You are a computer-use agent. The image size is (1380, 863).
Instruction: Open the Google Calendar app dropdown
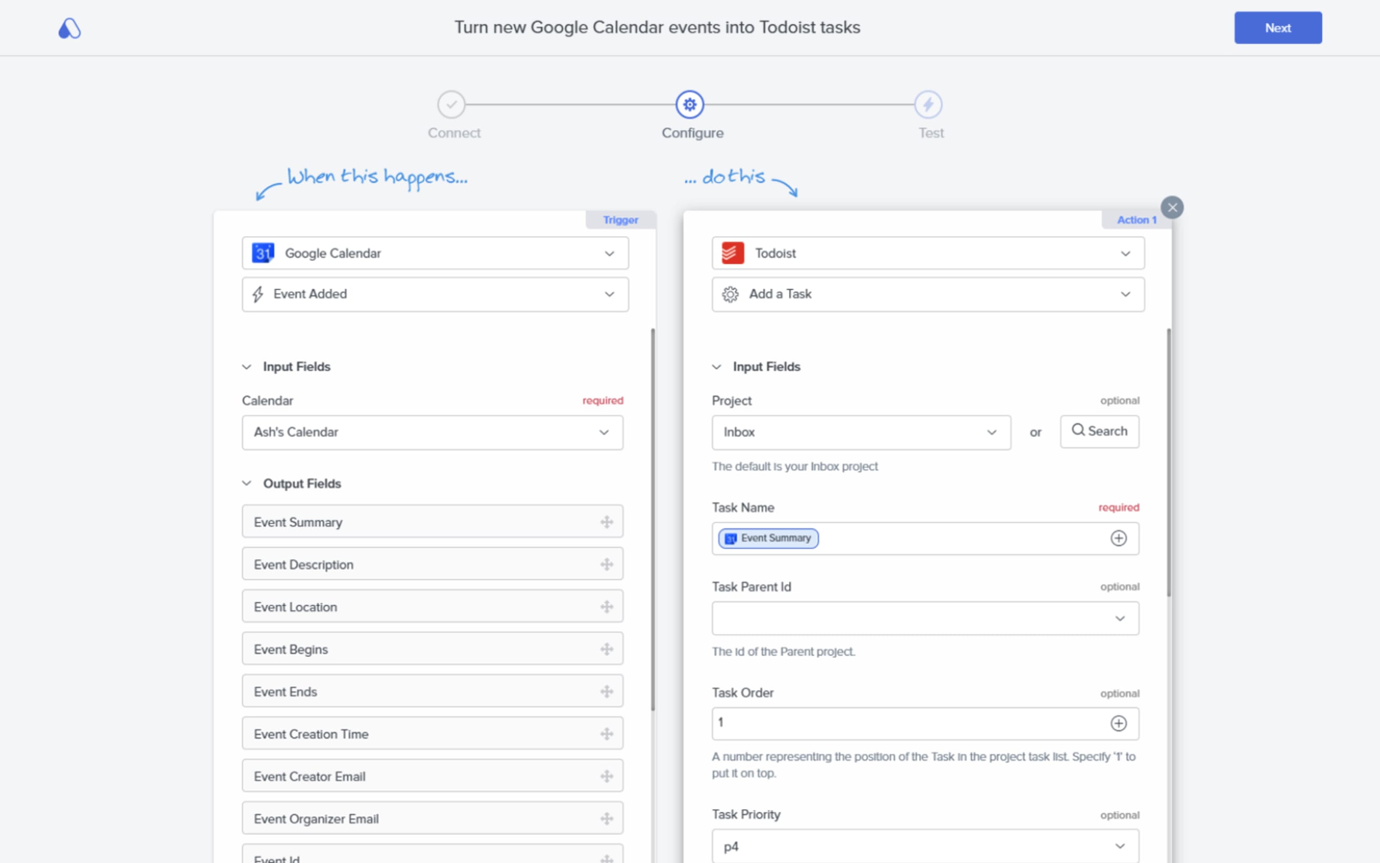[x=435, y=253]
